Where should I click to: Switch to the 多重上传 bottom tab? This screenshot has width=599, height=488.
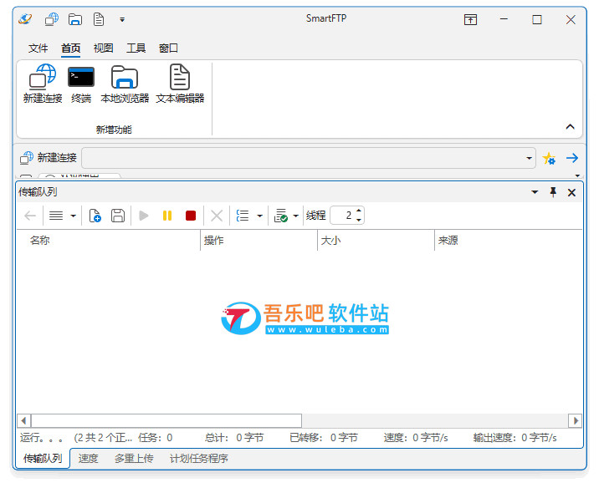[x=134, y=458]
